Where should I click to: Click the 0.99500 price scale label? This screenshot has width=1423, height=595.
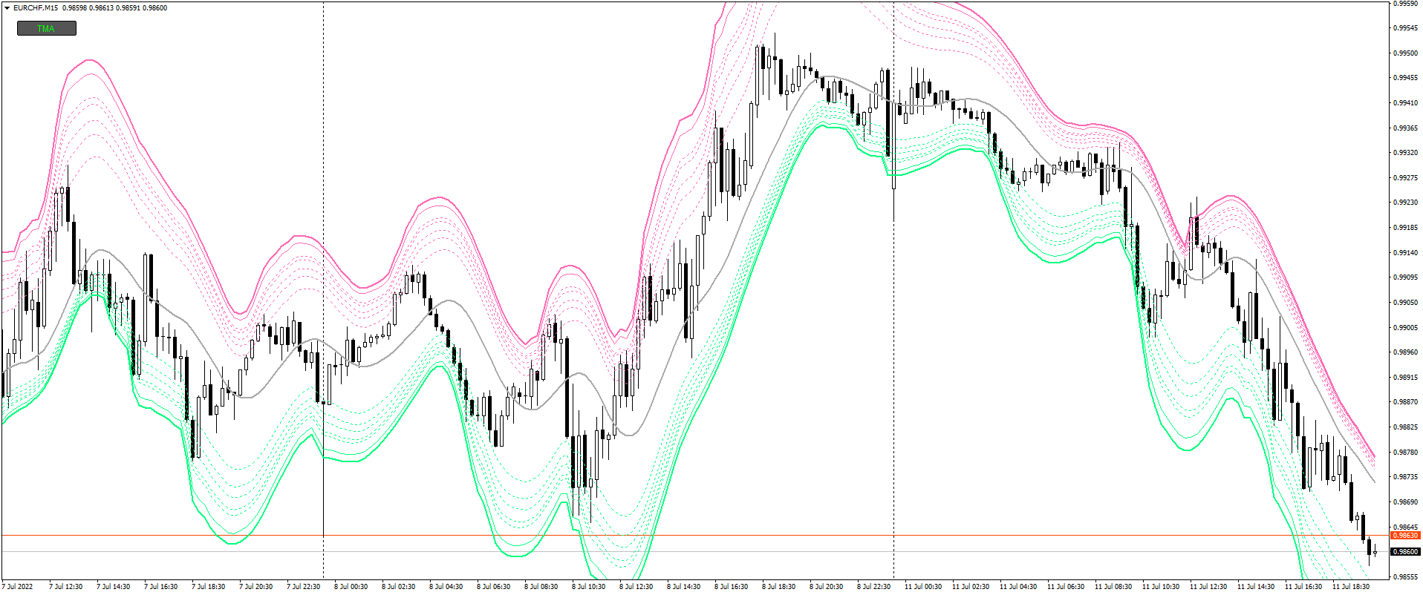click(1405, 53)
